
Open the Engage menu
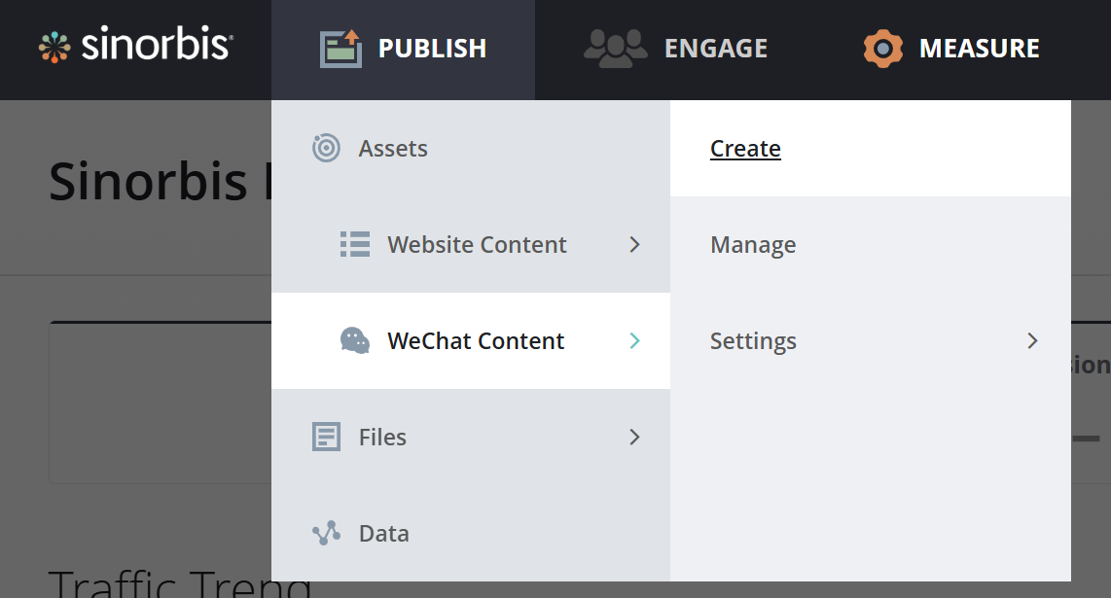click(715, 48)
